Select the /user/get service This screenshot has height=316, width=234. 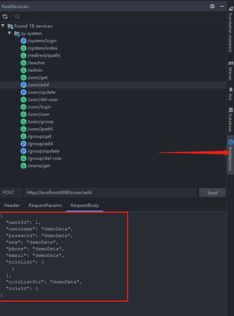coord(37,78)
